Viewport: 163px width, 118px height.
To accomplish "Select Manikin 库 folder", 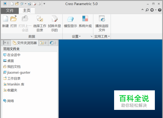I will [x=14, y=84].
